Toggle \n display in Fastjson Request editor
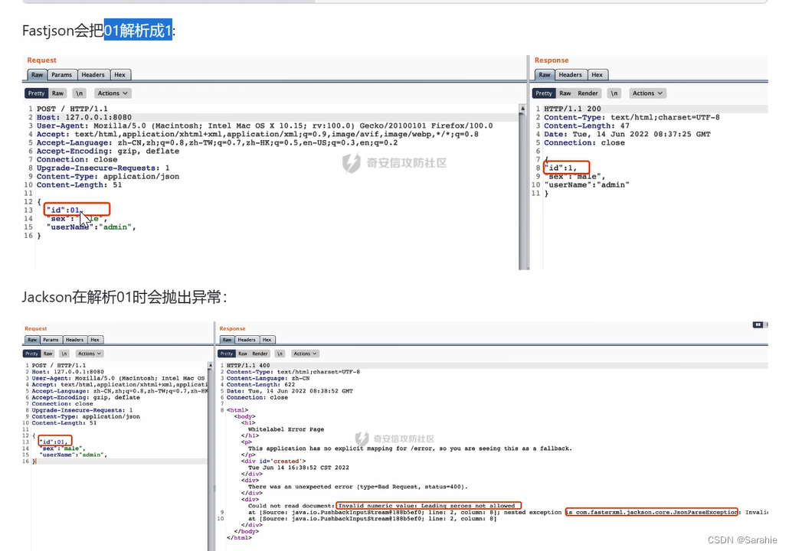This screenshot has width=789, height=551. coord(79,93)
